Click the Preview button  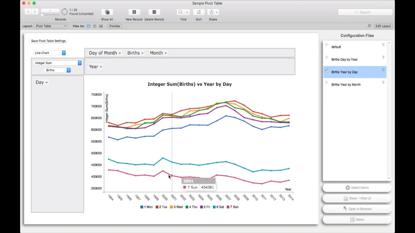[114, 26]
